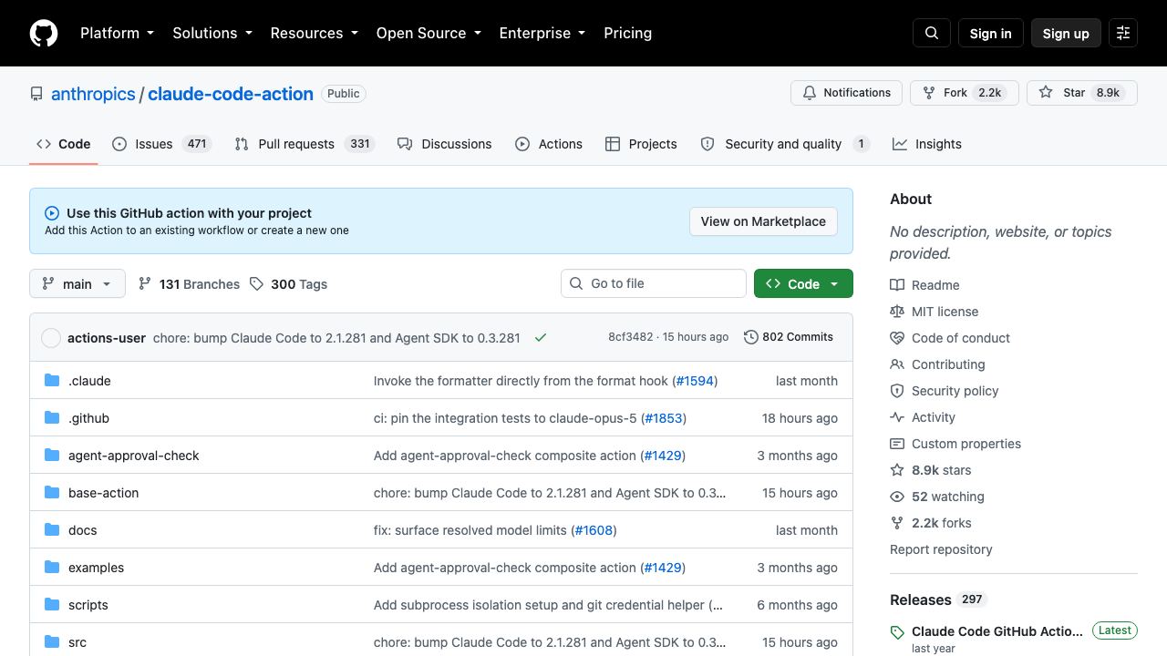This screenshot has height=656, width=1167.
Task: Select the Code tab
Action: pos(64,144)
